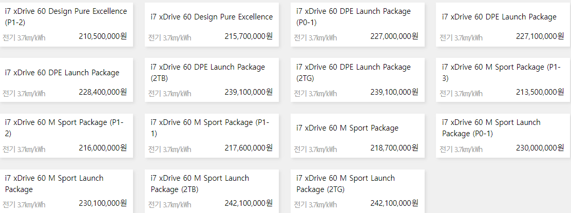Select the 216,000,000원 price
Viewport: 571px width, 213px height.
pos(103,147)
